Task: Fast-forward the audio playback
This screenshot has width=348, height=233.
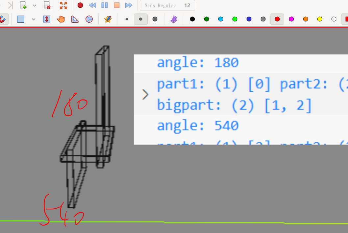Action: click(129, 5)
